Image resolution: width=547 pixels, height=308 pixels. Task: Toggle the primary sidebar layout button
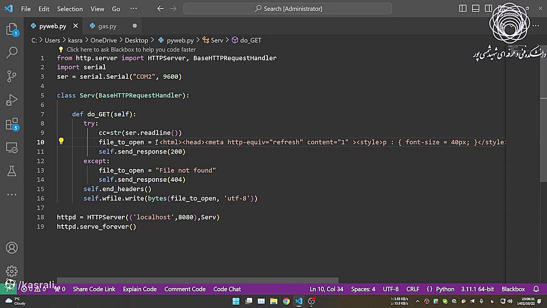pos(463,9)
